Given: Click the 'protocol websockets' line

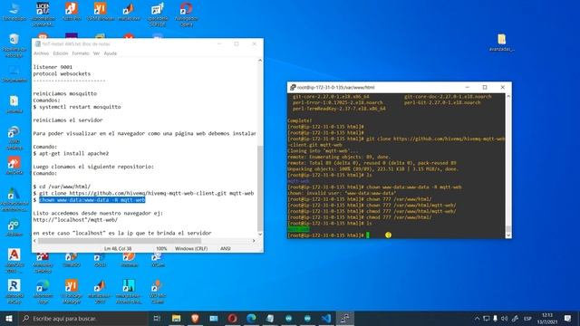Looking at the screenshot, I should click(62, 73).
